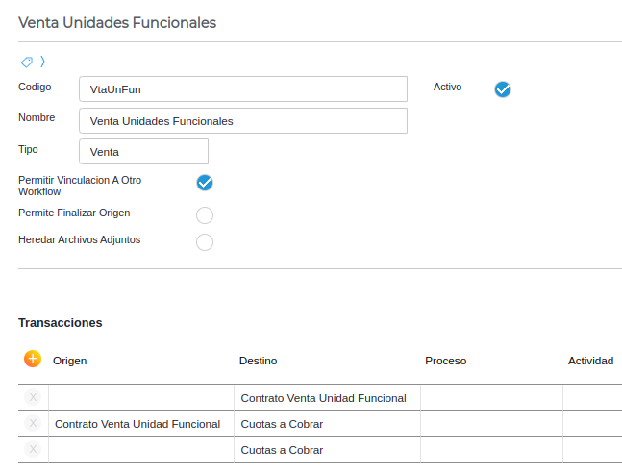Click the Destino column header
Screen dimensions: 622x476
click(258, 361)
